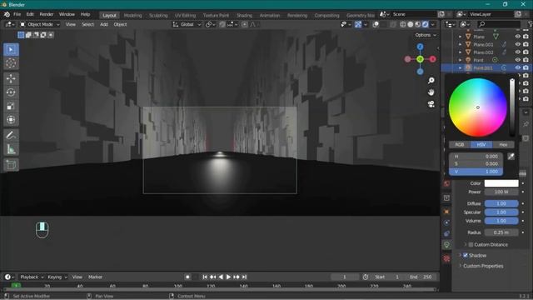Toggle proportional editing icon

tap(244, 24)
